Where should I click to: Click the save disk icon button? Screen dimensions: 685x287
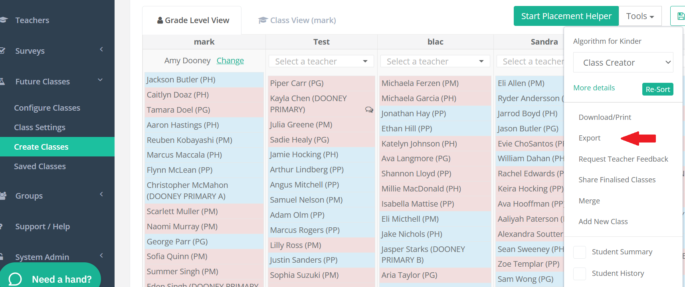[681, 16]
